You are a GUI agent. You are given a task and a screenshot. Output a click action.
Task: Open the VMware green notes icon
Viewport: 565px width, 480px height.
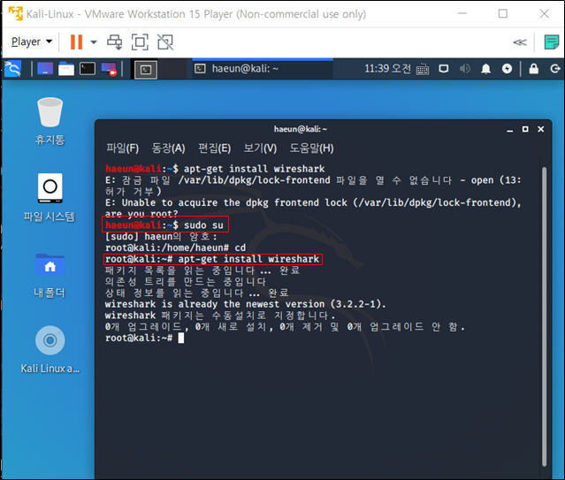(x=552, y=42)
